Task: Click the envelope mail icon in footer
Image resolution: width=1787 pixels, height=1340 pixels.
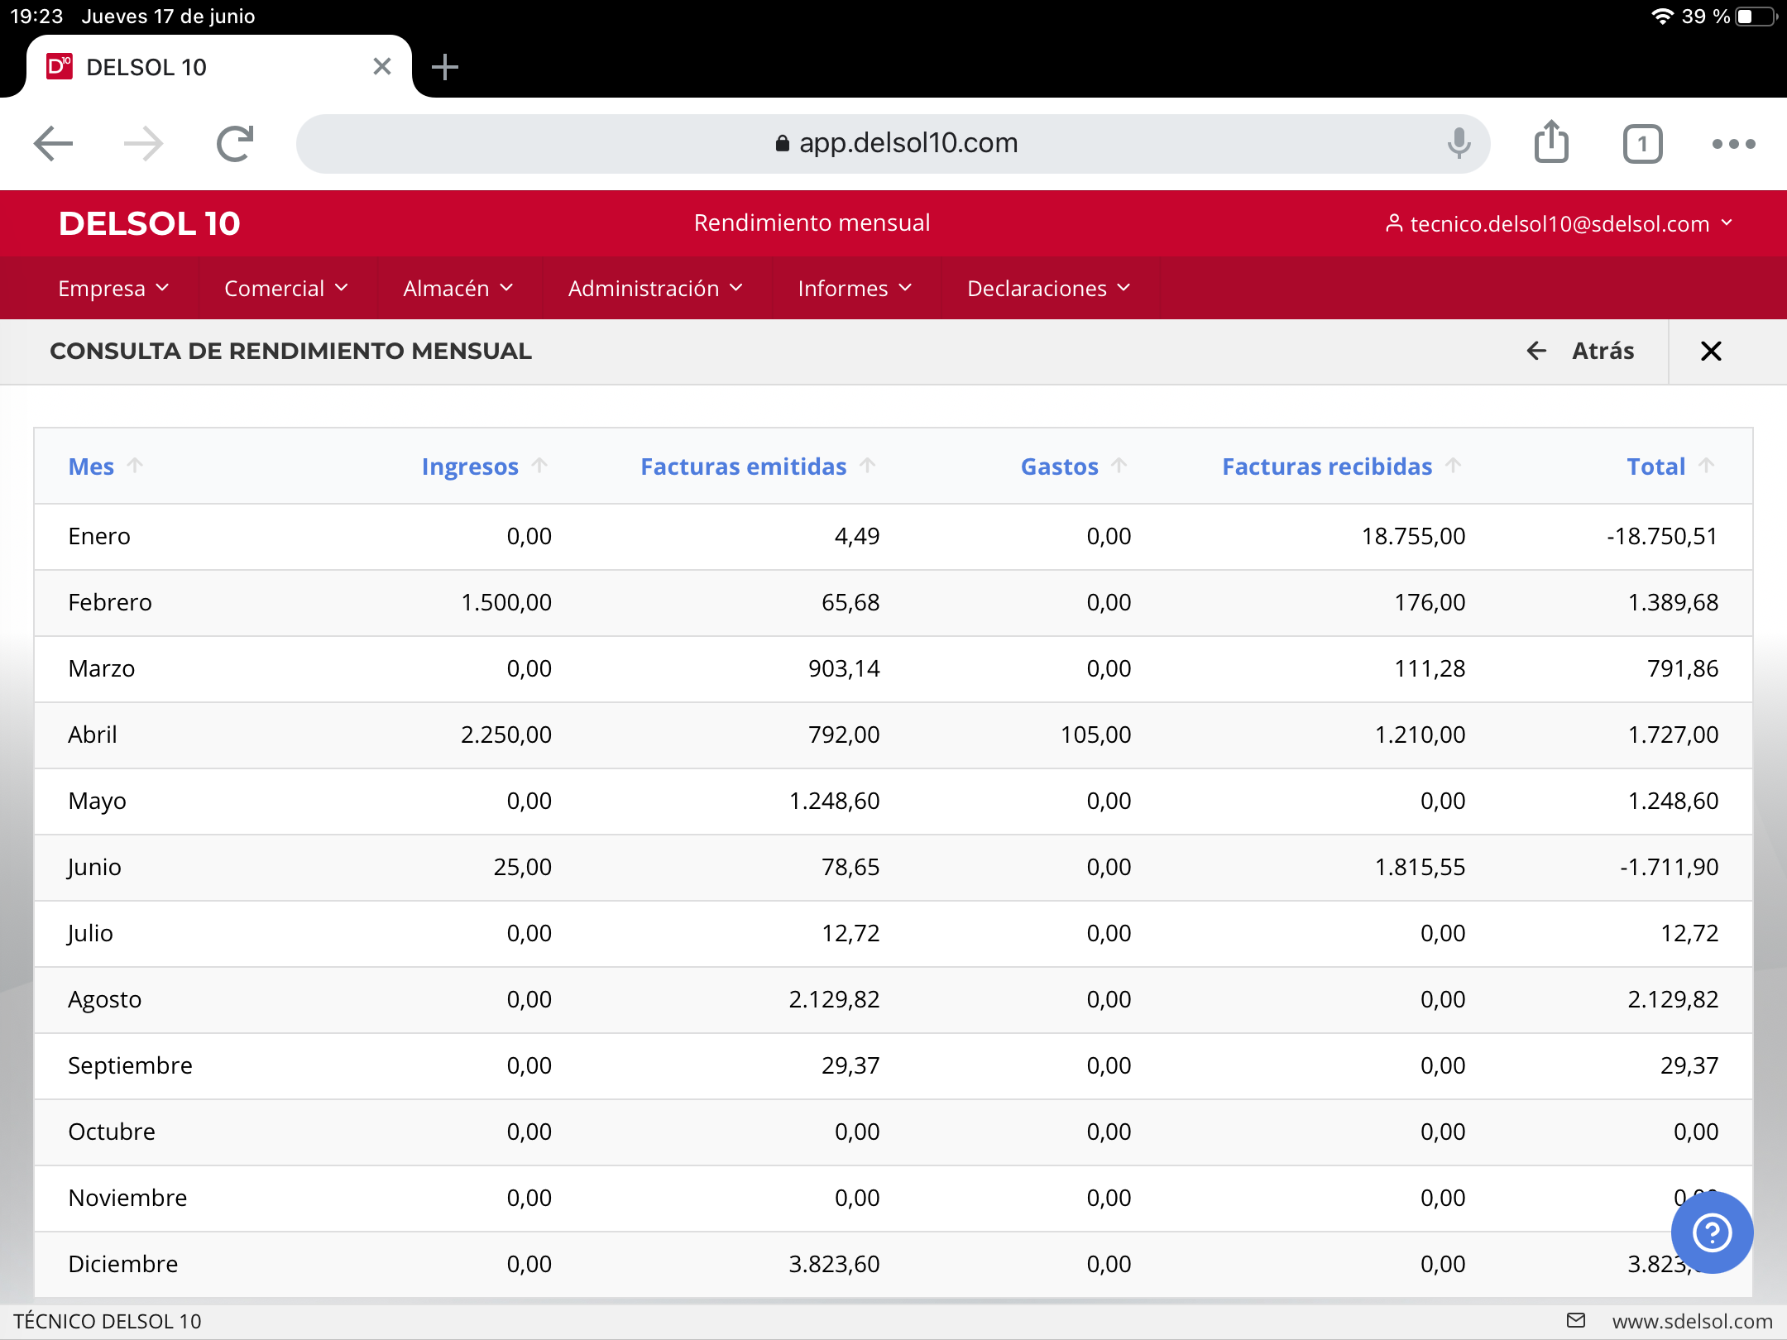Action: click(x=1576, y=1320)
